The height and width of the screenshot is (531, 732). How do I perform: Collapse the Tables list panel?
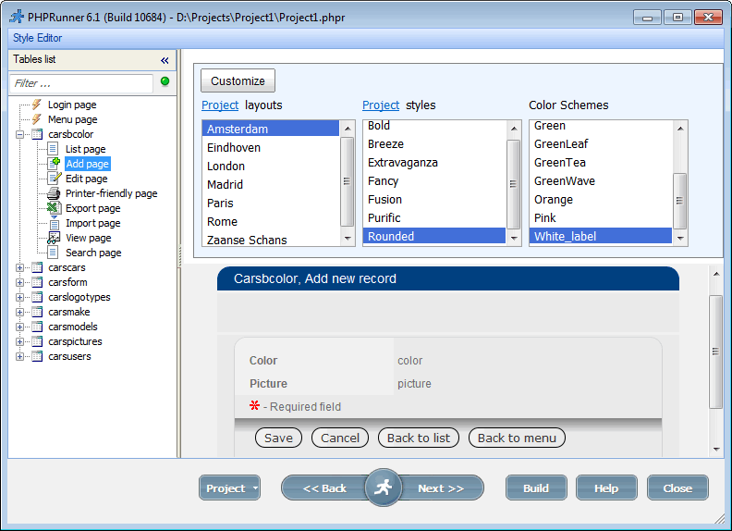pyautogui.click(x=165, y=60)
